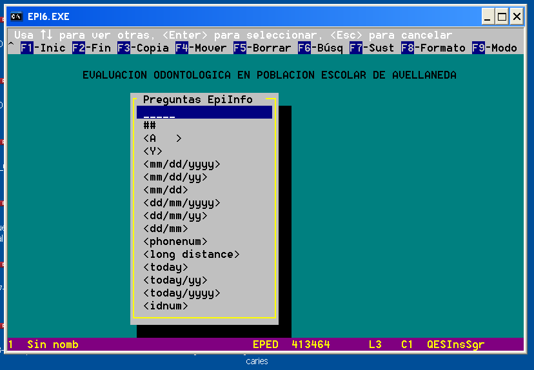The height and width of the screenshot is (370, 534).
Task: Choose the <mm/dd/yy> date format
Action: click(175, 177)
